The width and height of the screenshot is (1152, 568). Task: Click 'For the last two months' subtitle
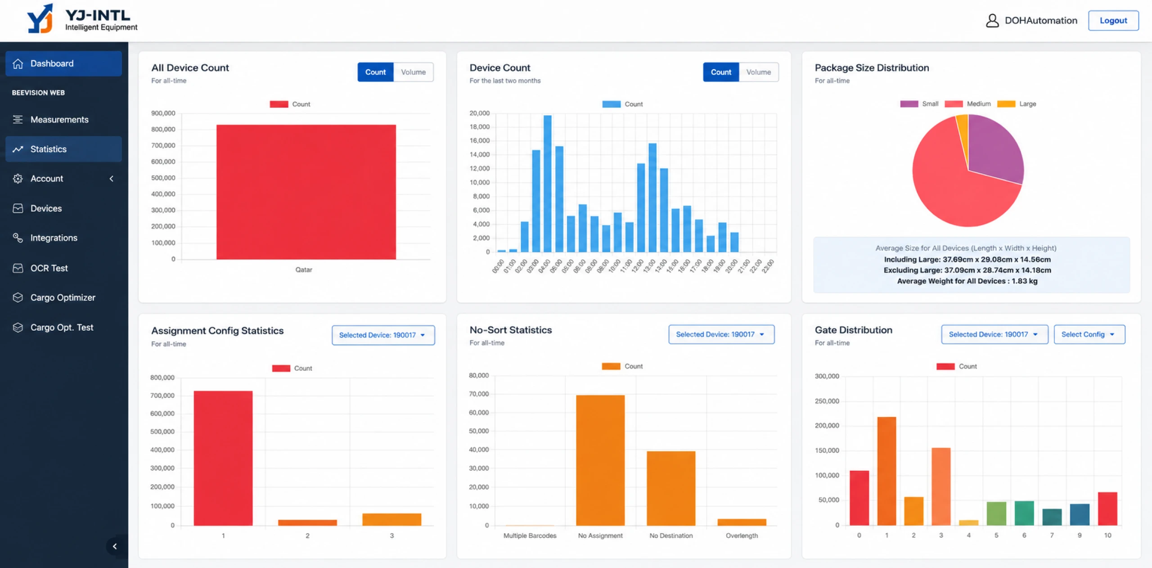(x=505, y=81)
